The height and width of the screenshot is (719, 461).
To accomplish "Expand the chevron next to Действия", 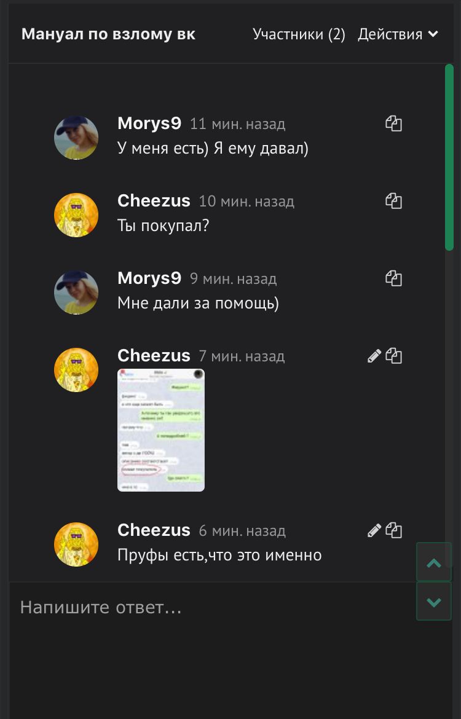I will point(433,34).
